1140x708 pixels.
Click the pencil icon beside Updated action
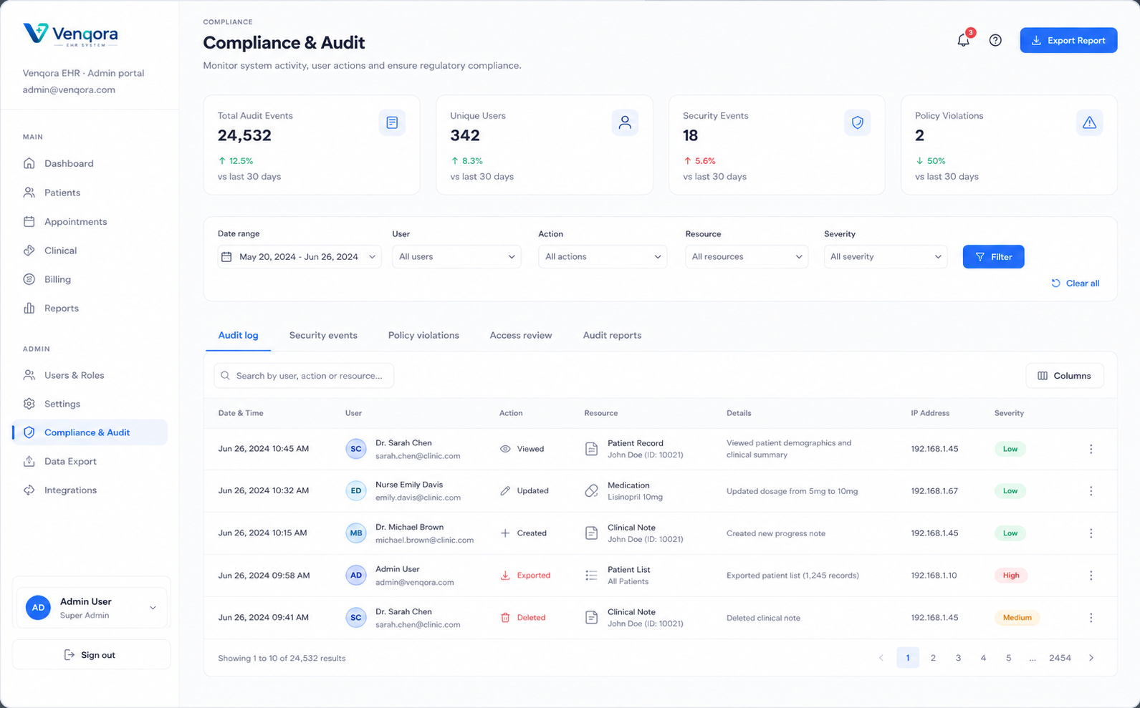coord(505,491)
